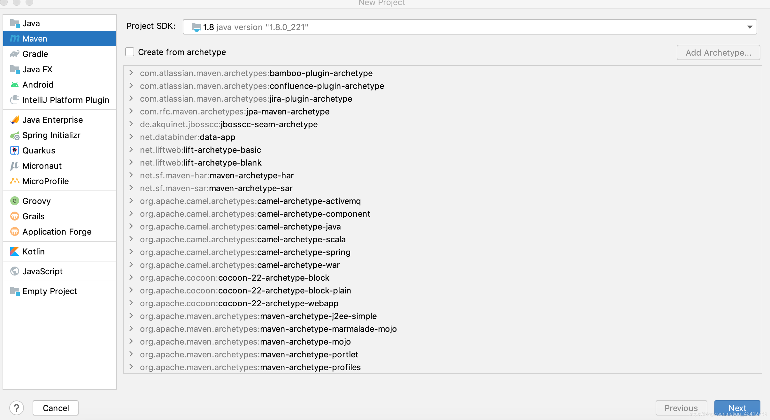
Task: Select Spring Initializr project type
Action: pyautogui.click(x=60, y=135)
